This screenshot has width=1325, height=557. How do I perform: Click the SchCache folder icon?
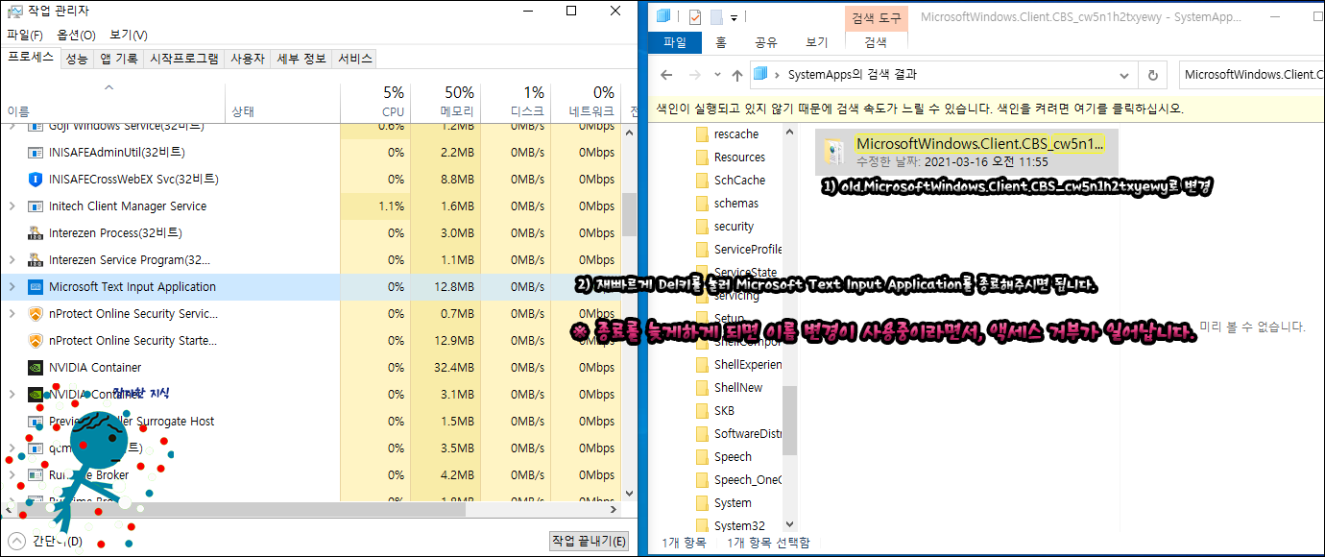coord(701,180)
